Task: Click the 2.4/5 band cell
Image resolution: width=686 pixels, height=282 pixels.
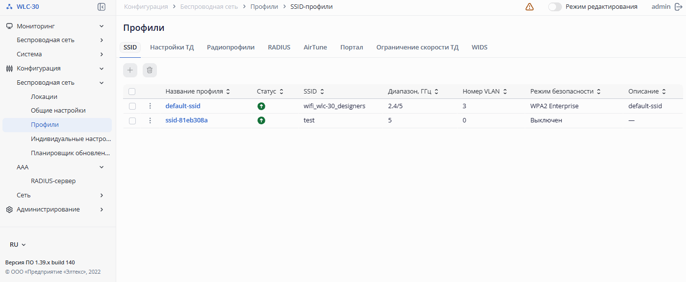Action: (396, 106)
